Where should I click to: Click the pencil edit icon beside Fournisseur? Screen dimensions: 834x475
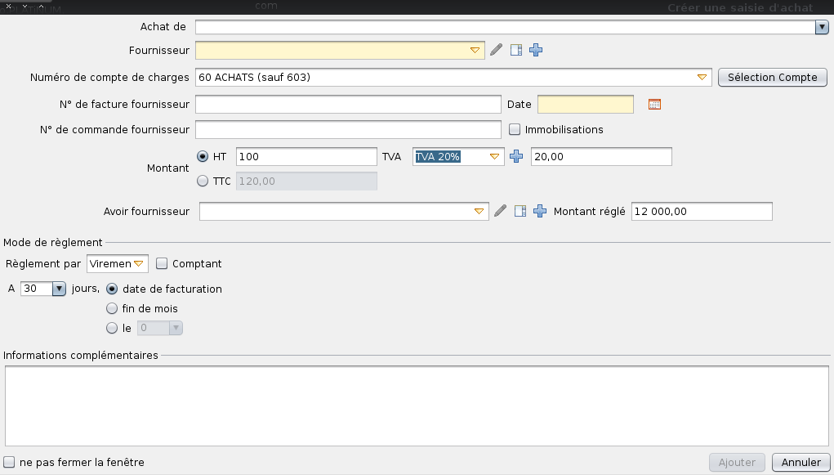coord(497,51)
